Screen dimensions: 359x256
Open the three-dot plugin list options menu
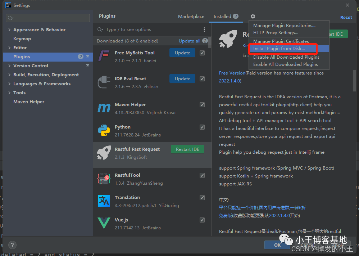tap(204, 30)
